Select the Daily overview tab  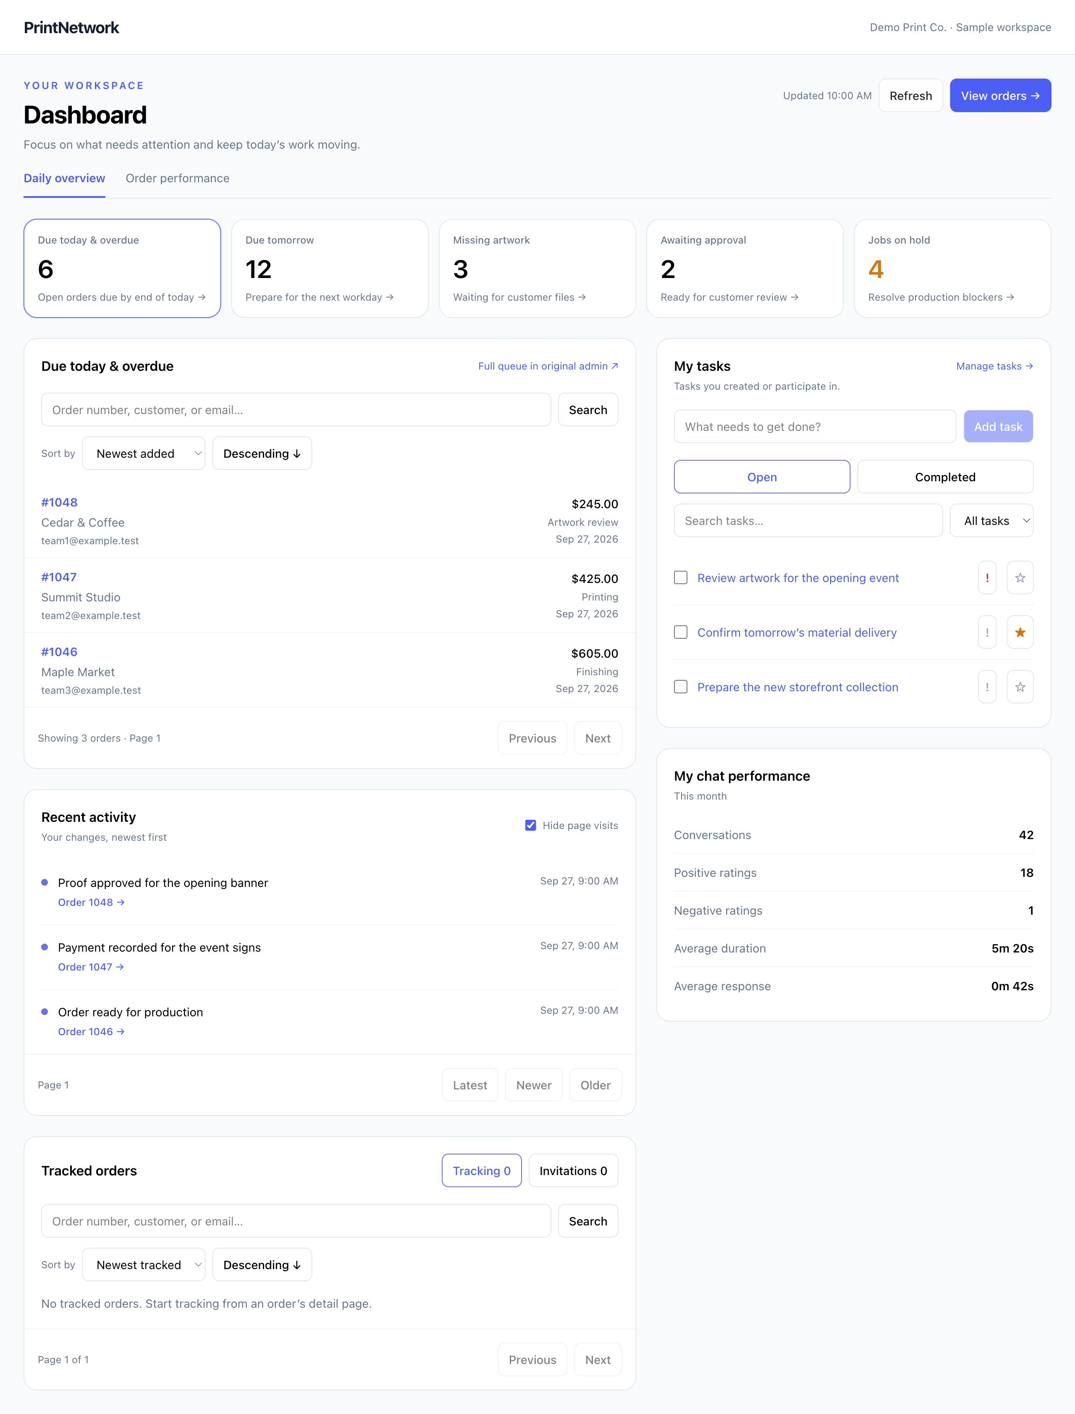[x=64, y=178]
